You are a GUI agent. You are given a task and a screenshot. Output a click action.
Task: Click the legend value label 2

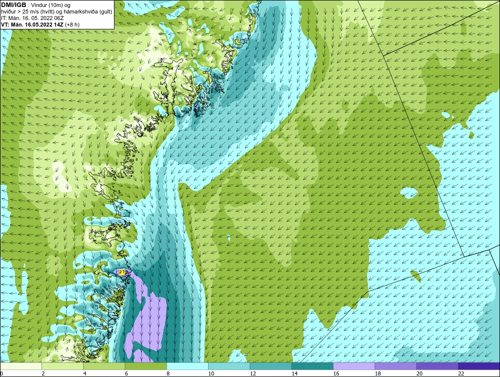coord(43,374)
